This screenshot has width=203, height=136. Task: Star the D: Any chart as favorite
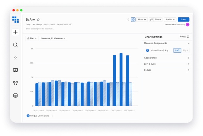point(38,20)
